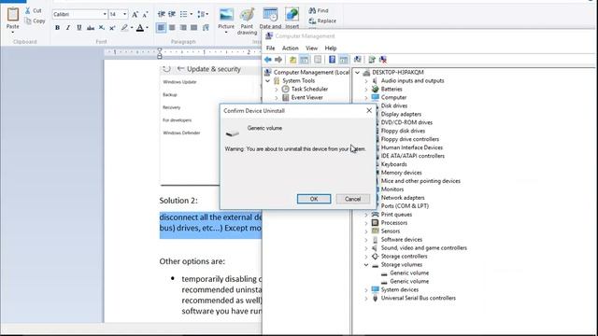Click the font color A icon
The width and height of the screenshot is (598, 336).
140,27
